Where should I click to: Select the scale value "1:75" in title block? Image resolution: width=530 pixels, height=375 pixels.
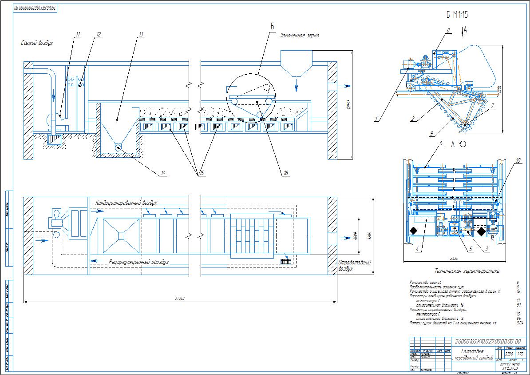520,354
